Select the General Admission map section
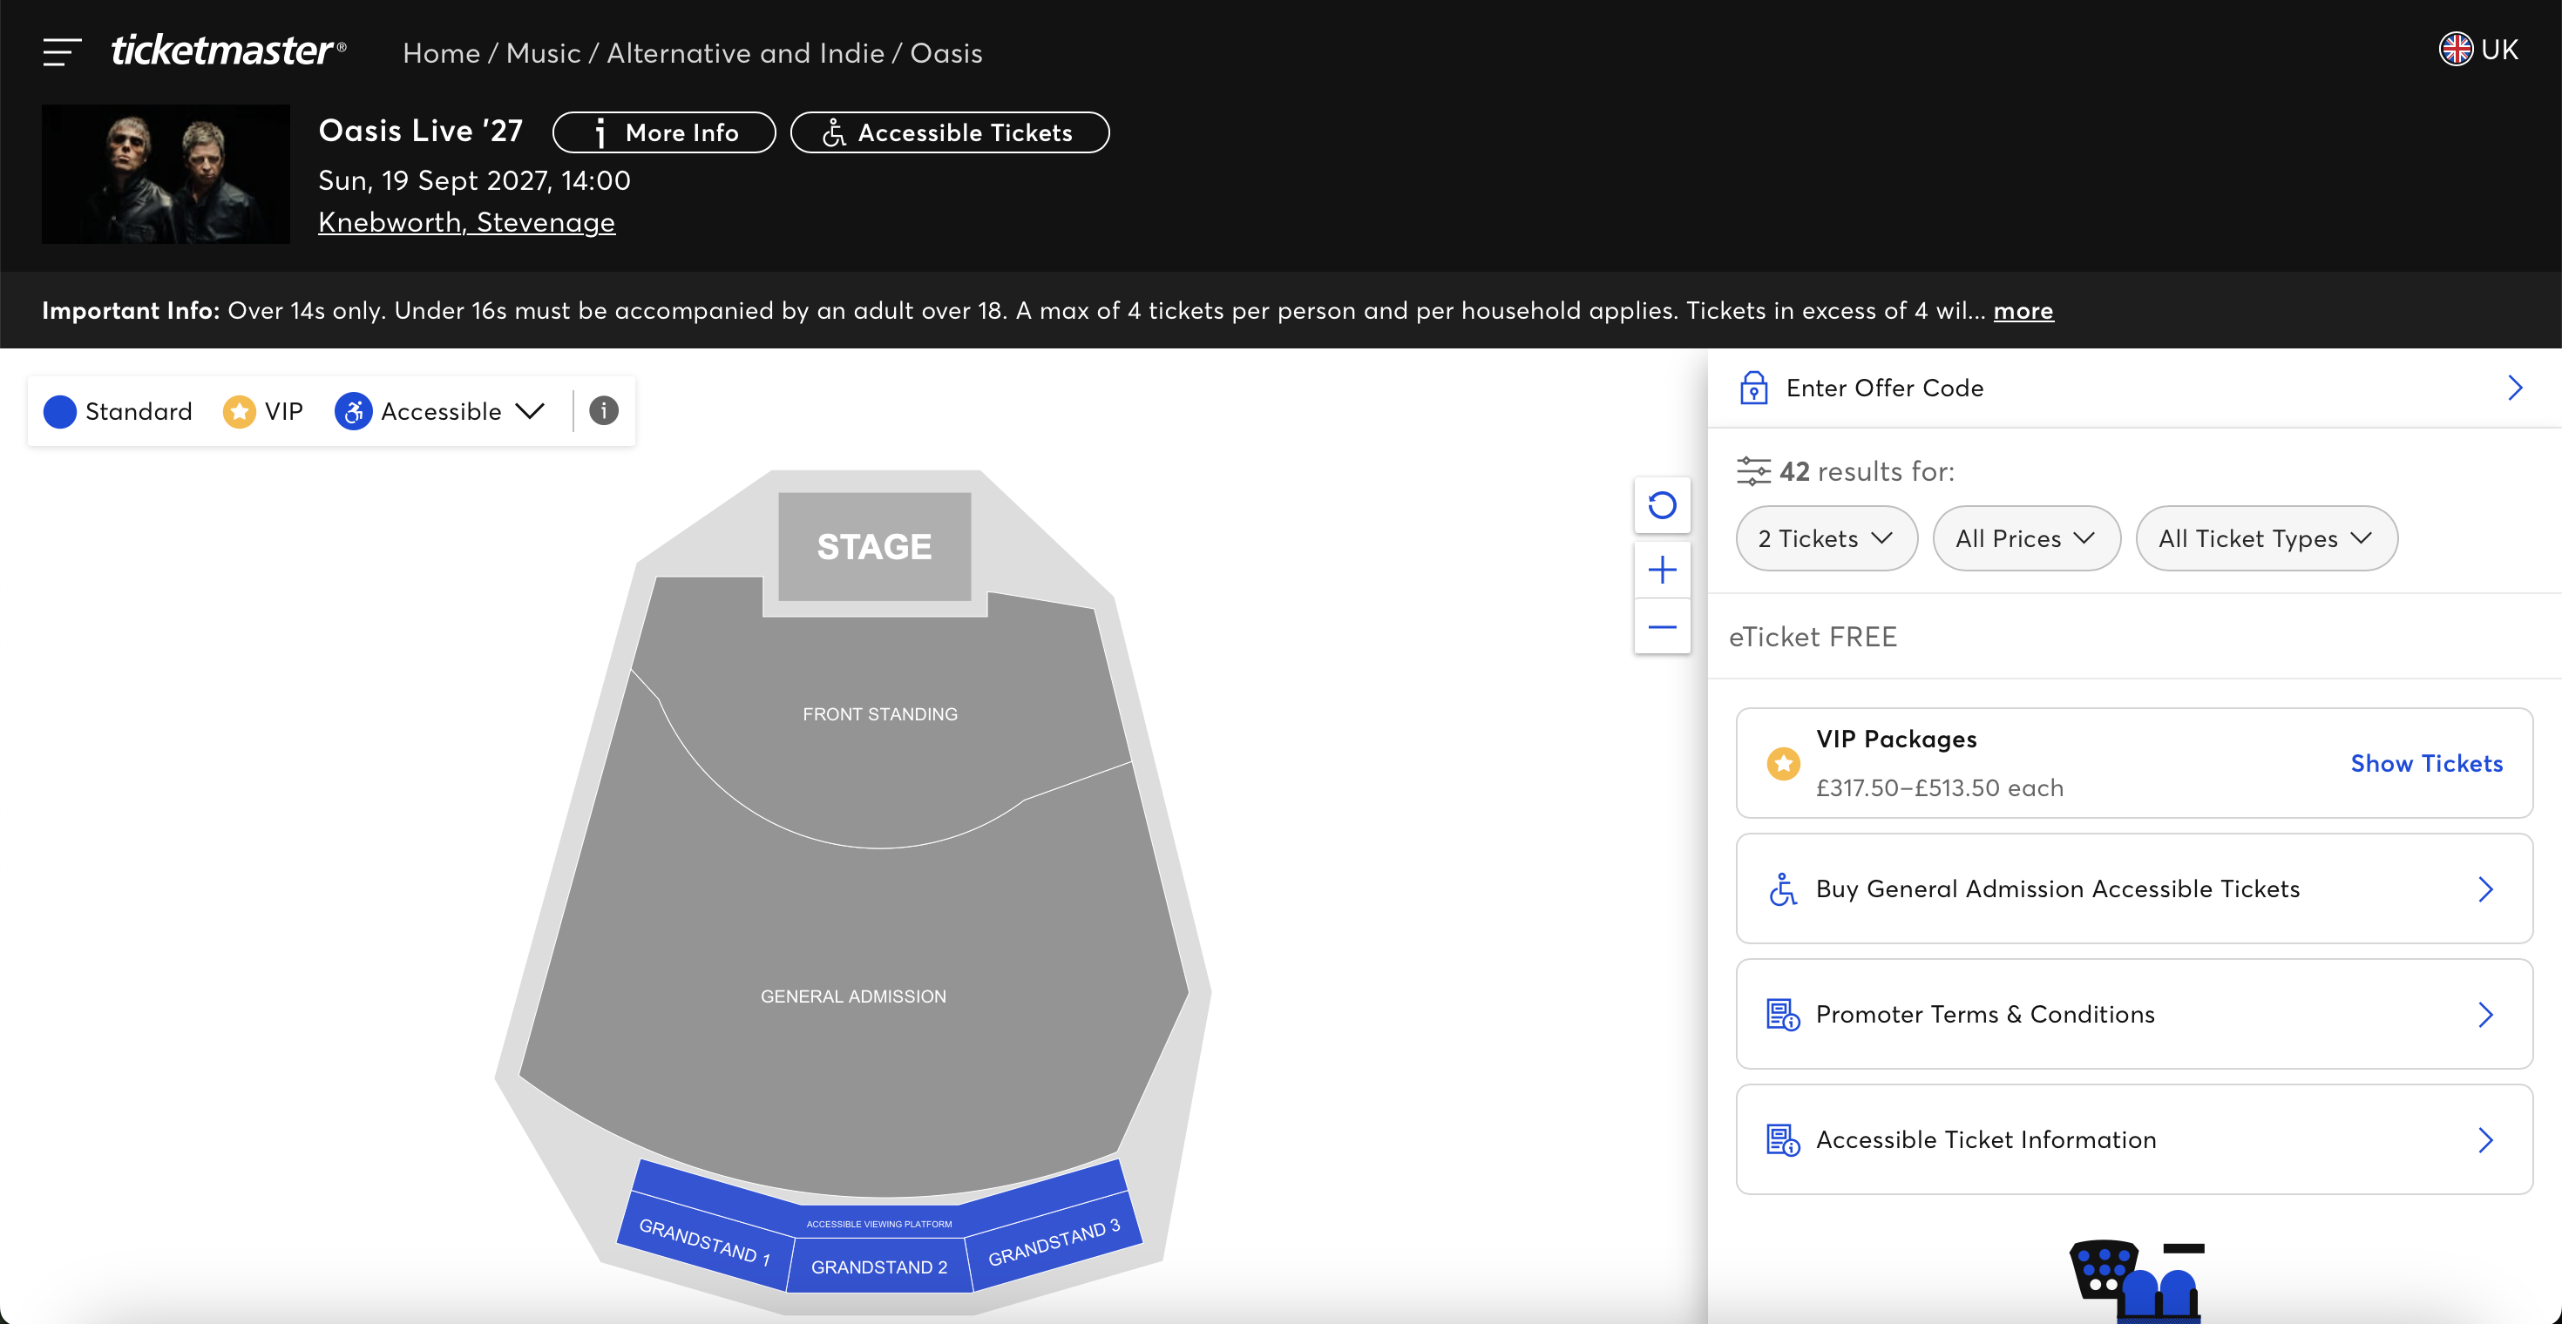The height and width of the screenshot is (1324, 2562). pyautogui.click(x=853, y=996)
